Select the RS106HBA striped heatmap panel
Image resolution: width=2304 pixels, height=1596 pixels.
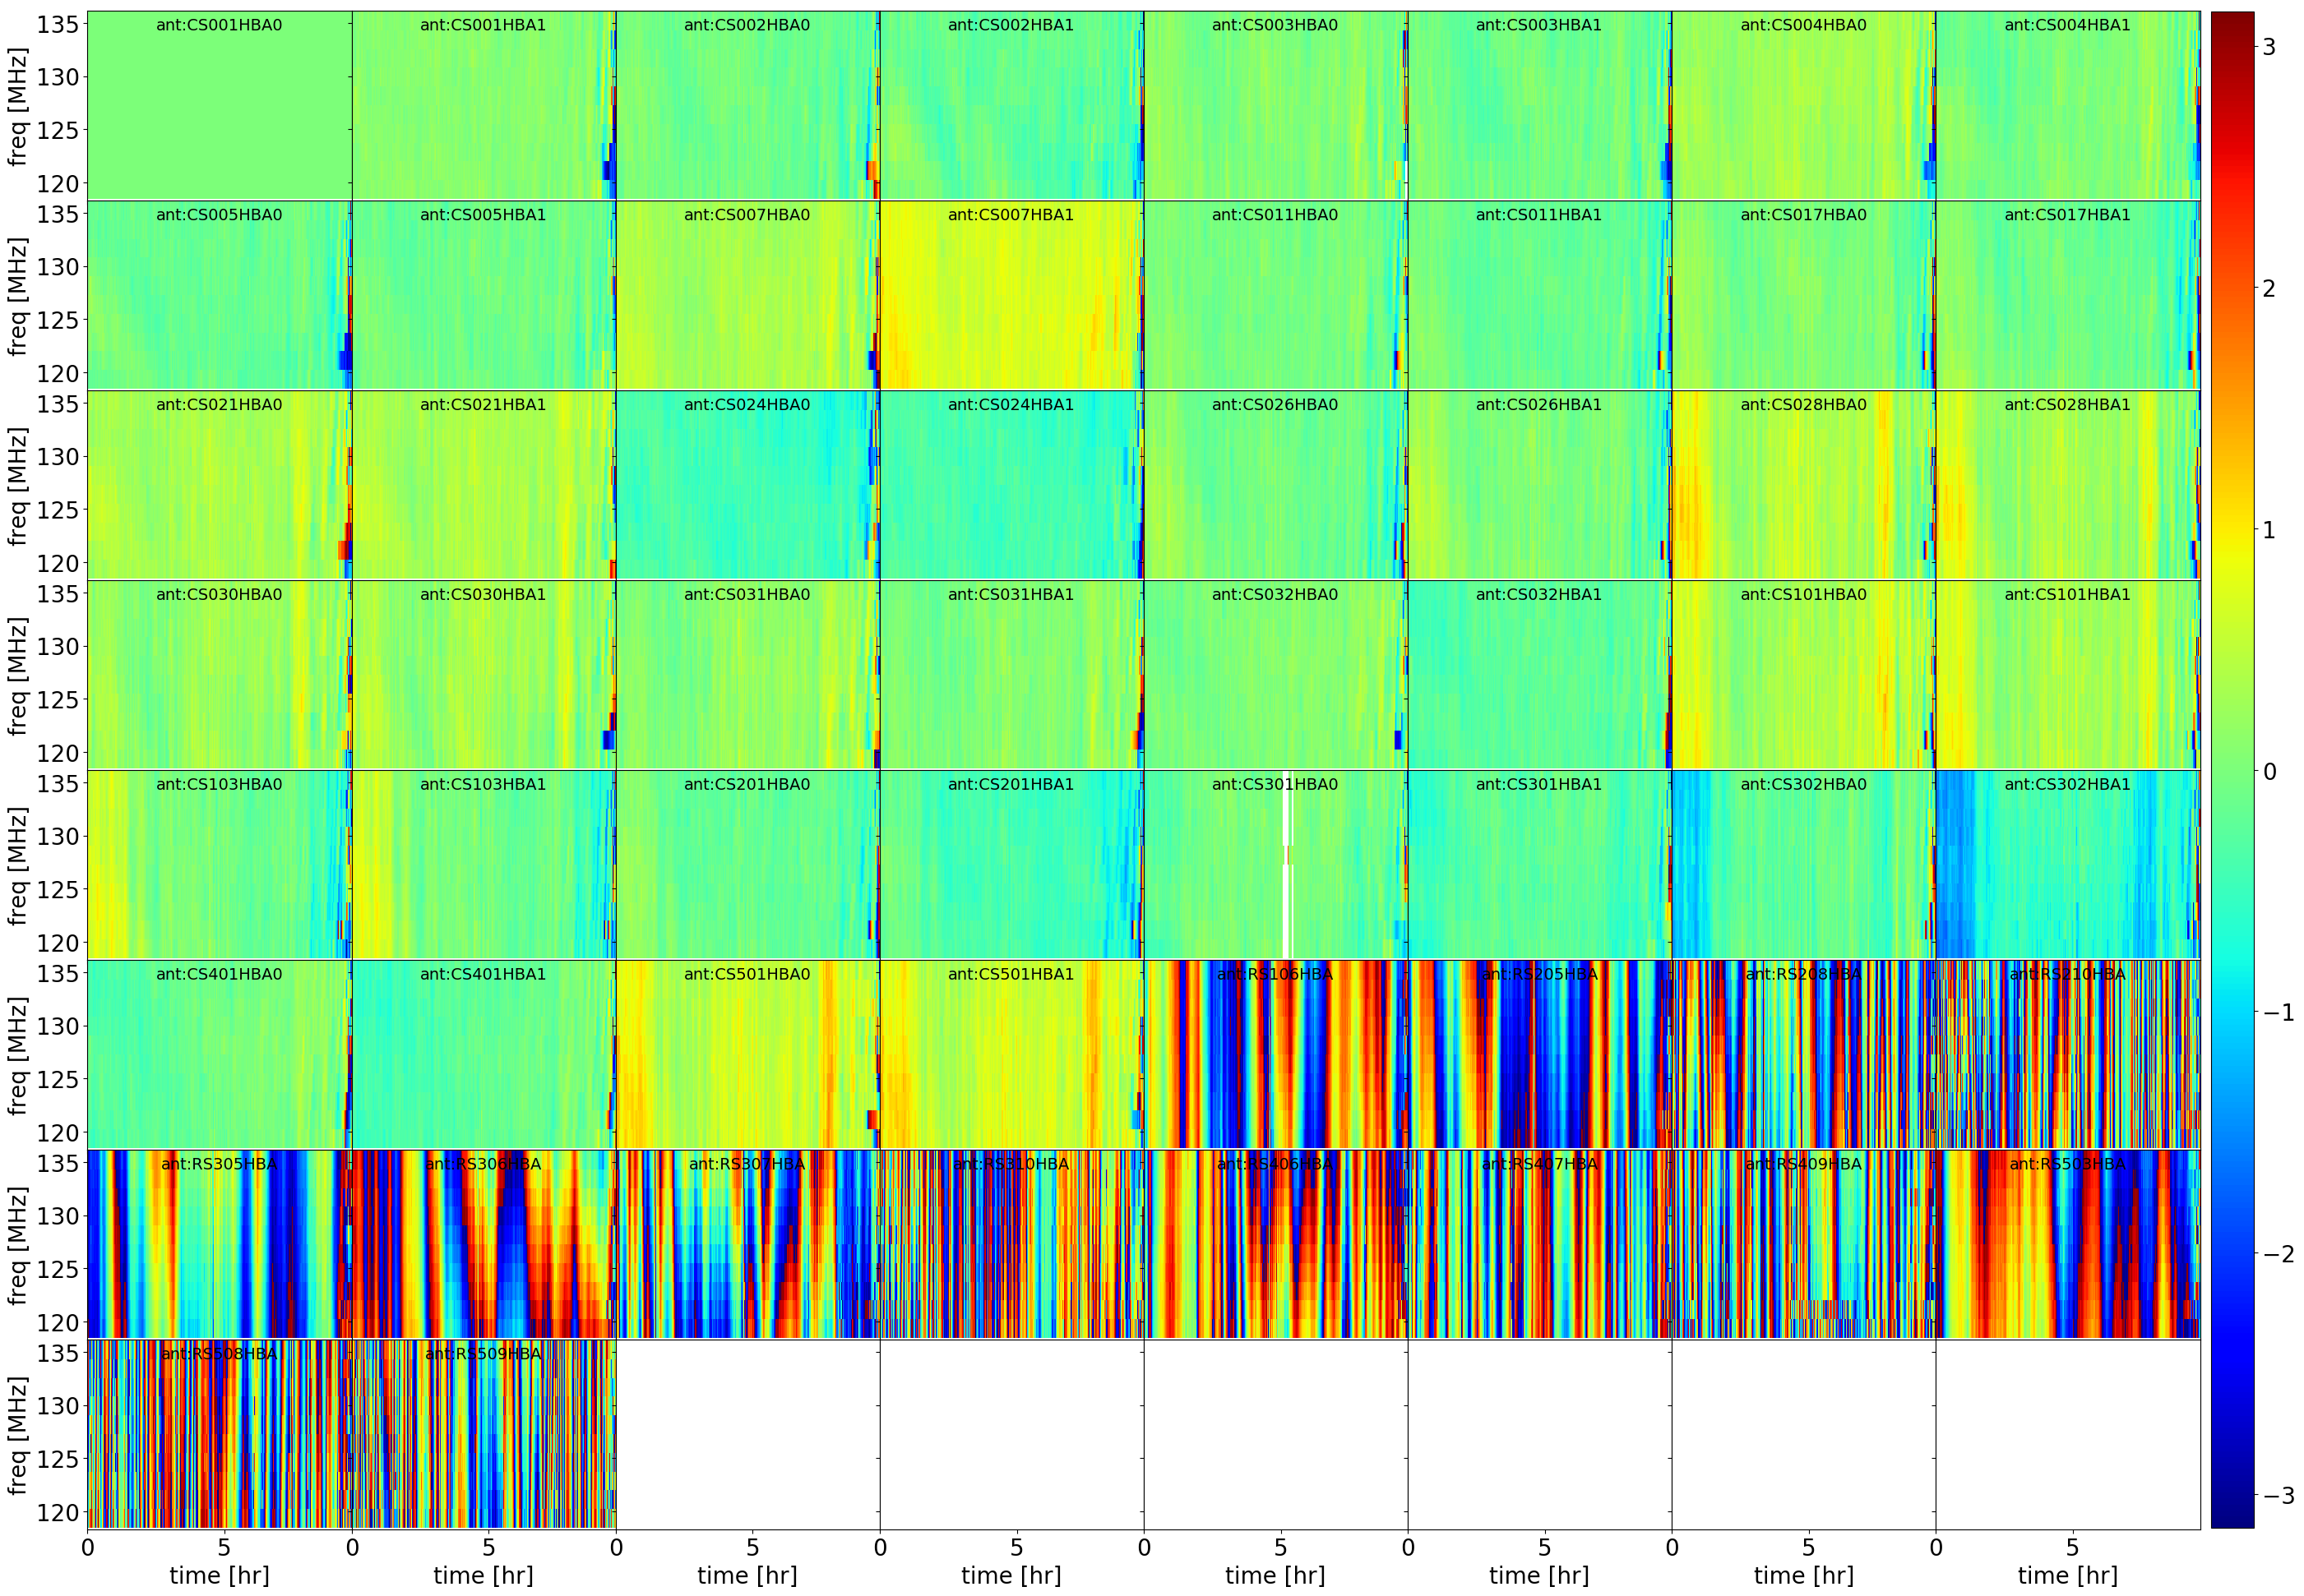point(1275,1055)
